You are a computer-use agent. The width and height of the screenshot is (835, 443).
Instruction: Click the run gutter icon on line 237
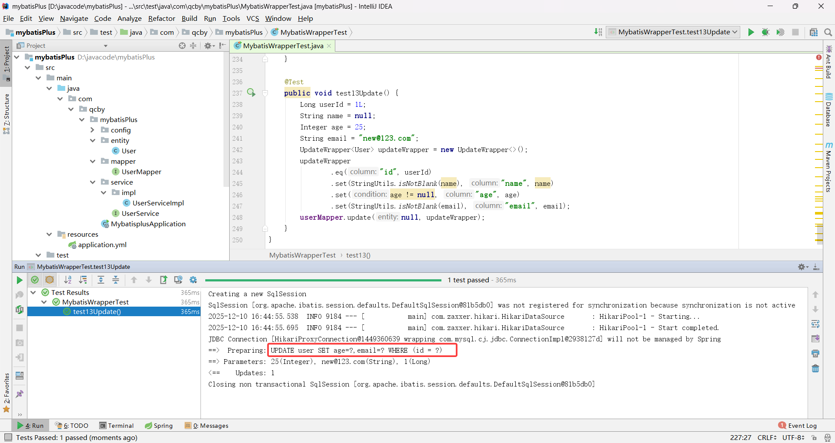pos(251,93)
